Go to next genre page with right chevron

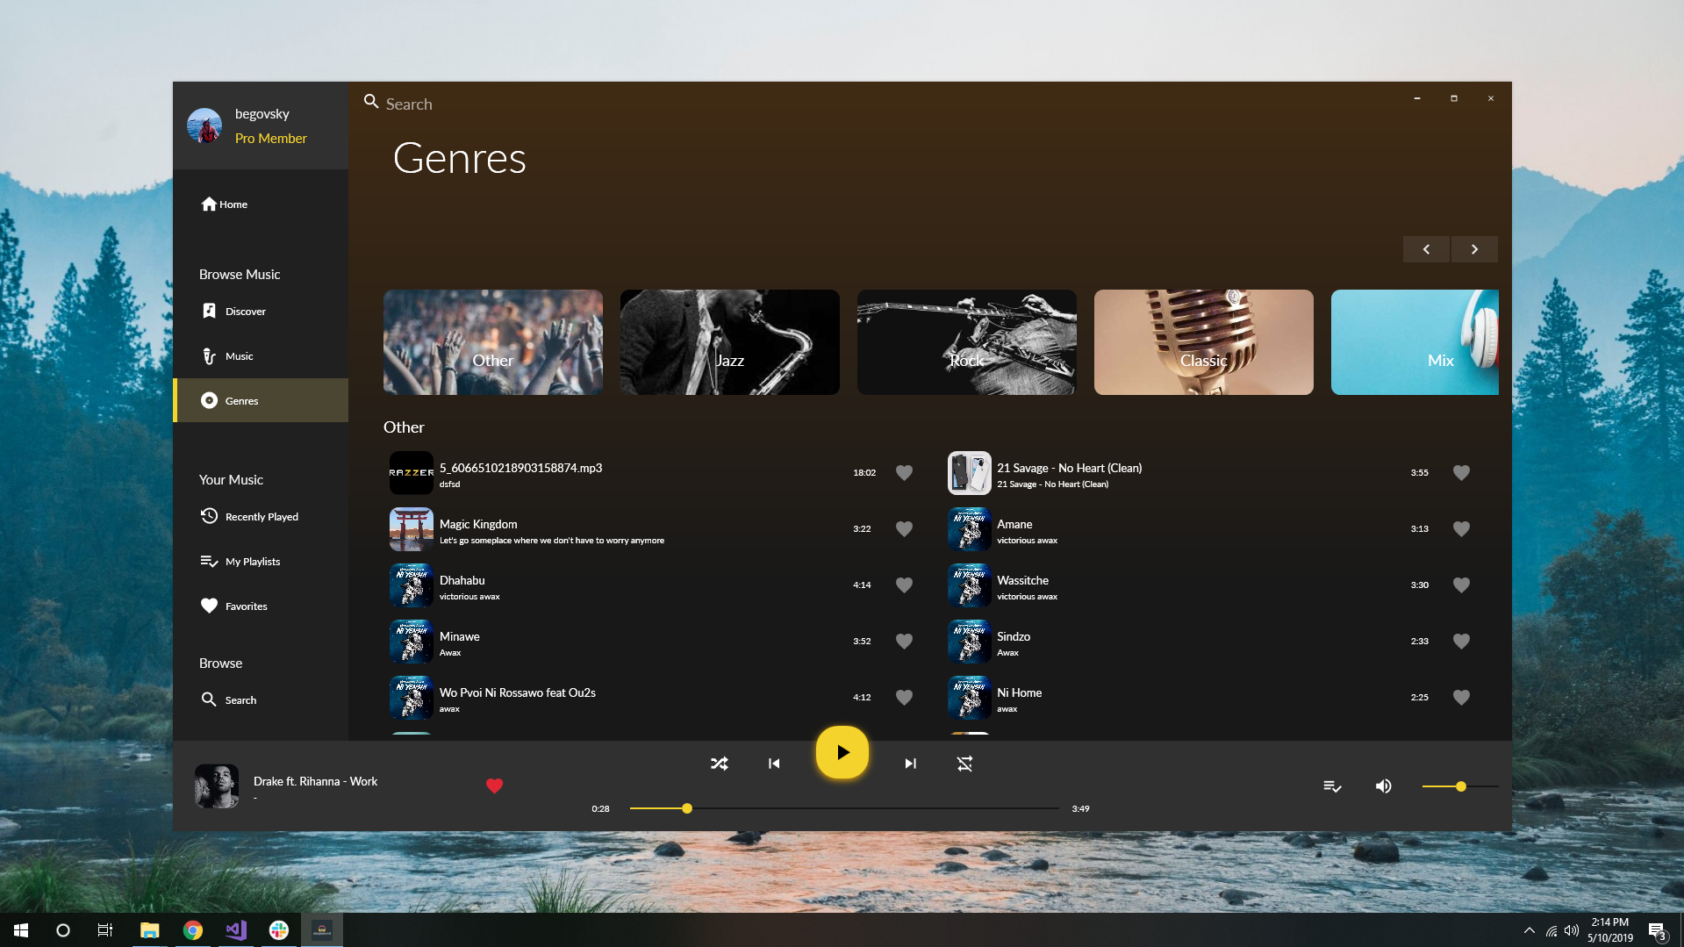(x=1474, y=249)
